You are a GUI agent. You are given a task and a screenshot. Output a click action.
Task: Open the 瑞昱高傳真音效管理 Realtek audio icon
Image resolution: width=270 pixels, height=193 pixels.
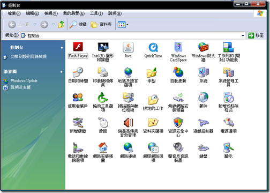pyautogui.click(x=128, y=123)
